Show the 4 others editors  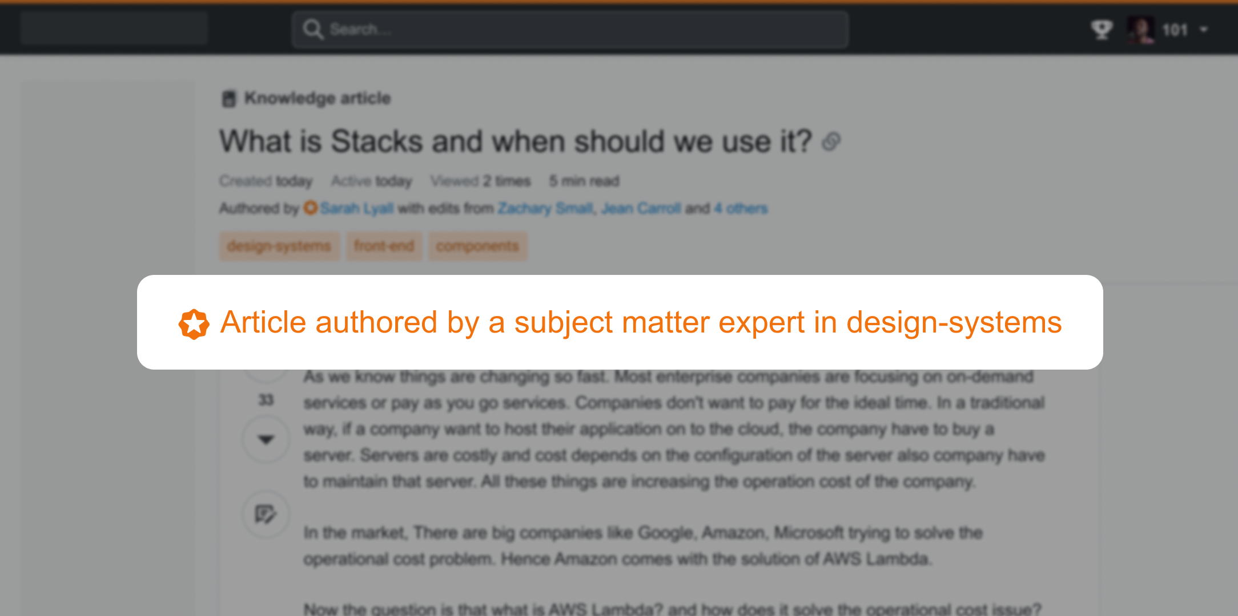[x=741, y=208]
